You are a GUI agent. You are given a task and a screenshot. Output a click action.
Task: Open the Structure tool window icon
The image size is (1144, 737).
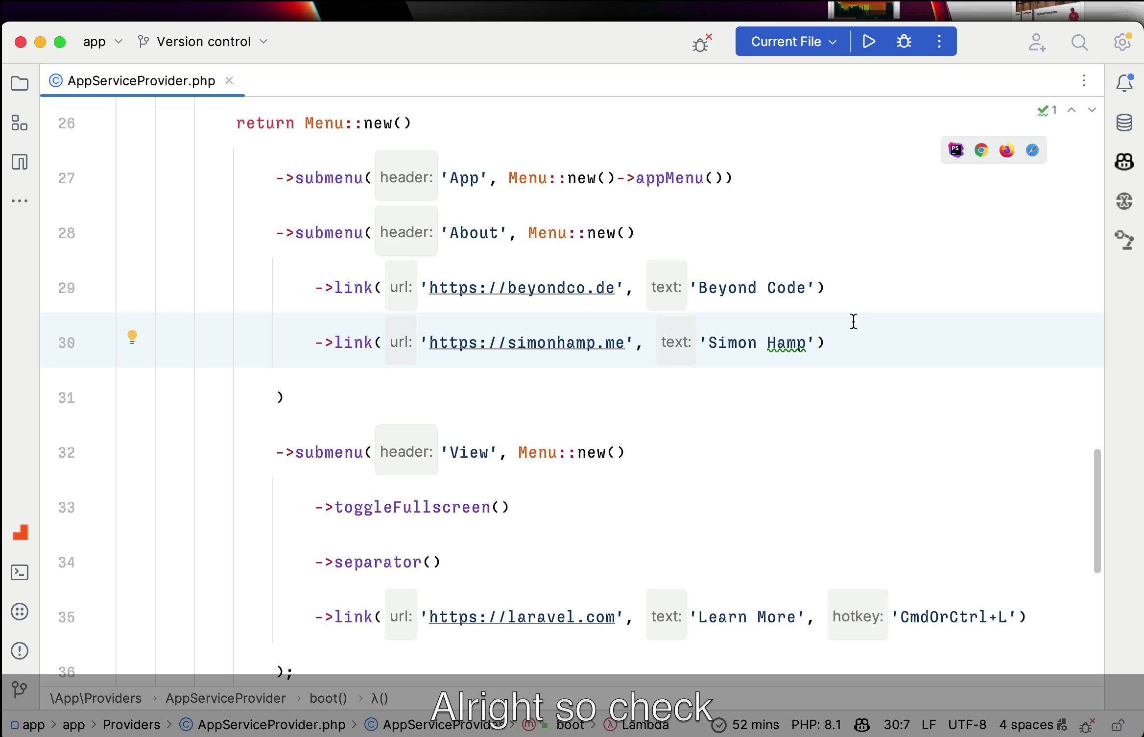[20, 123]
